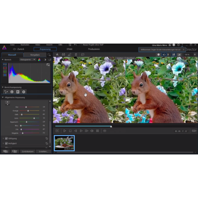Click the RGB color circles histogram icon
The image size is (198, 198).
pyautogui.click(x=39, y=60)
